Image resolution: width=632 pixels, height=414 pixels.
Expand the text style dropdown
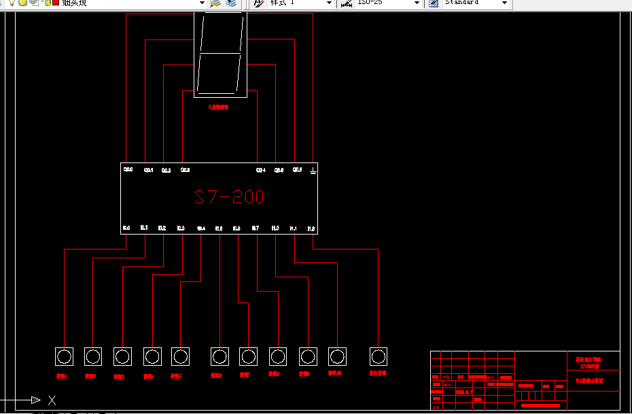click(x=329, y=3)
